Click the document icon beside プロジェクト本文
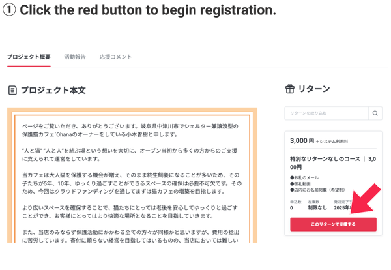The width and height of the screenshot is (391, 270). (12, 90)
